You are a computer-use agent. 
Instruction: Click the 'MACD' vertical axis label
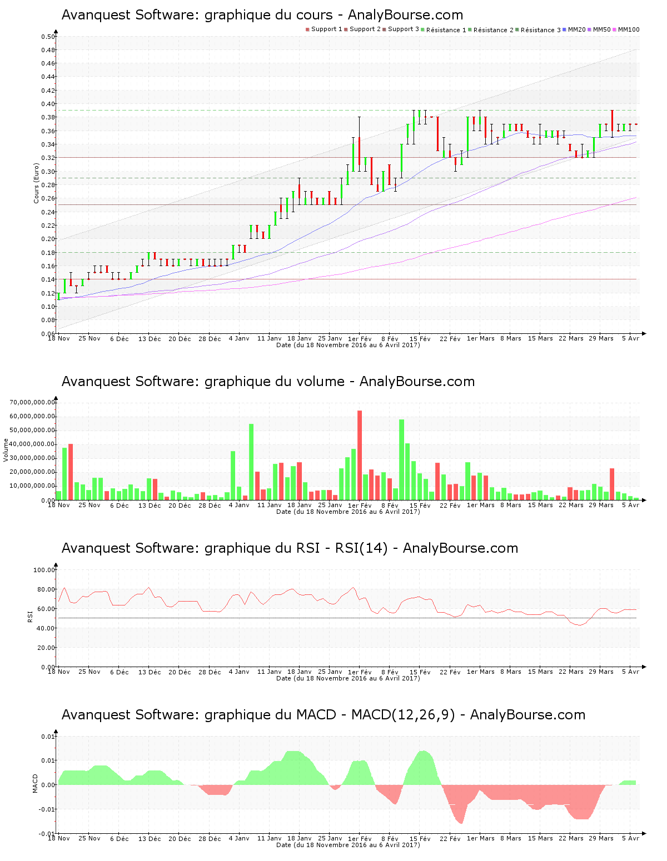click(36, 783)
